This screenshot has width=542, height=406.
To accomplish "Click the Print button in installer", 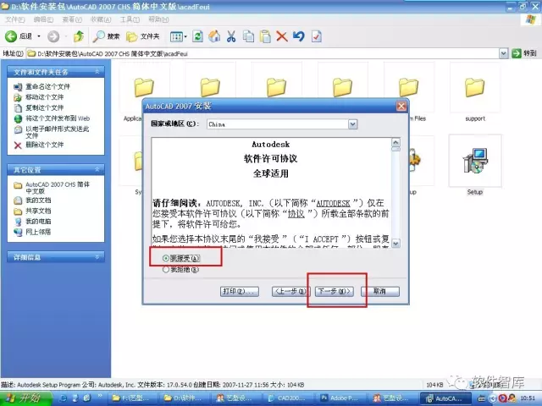I will coord(239,291).
